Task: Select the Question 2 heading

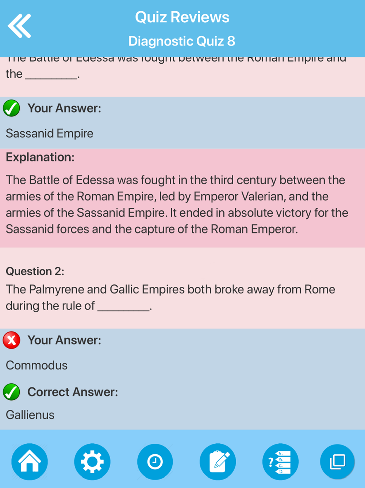Action: tap(35, 271)
